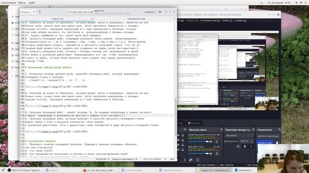309x173 pixels.
Task: Close the *presentation.md tab
Action: tap(174, 19)
